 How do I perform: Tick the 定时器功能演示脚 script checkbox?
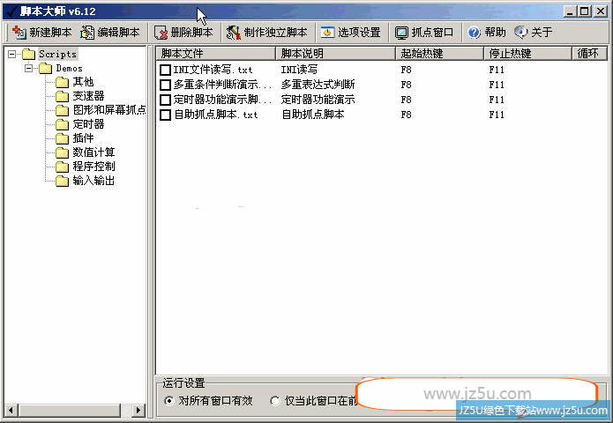165,100
